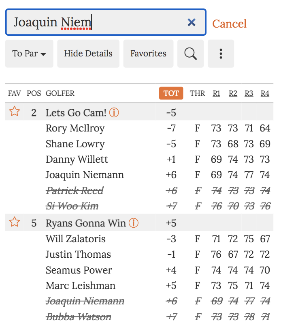The height and width of the screenshot is (332, 281).
Task: Open the three-dot more options menu
Action: 221,54
